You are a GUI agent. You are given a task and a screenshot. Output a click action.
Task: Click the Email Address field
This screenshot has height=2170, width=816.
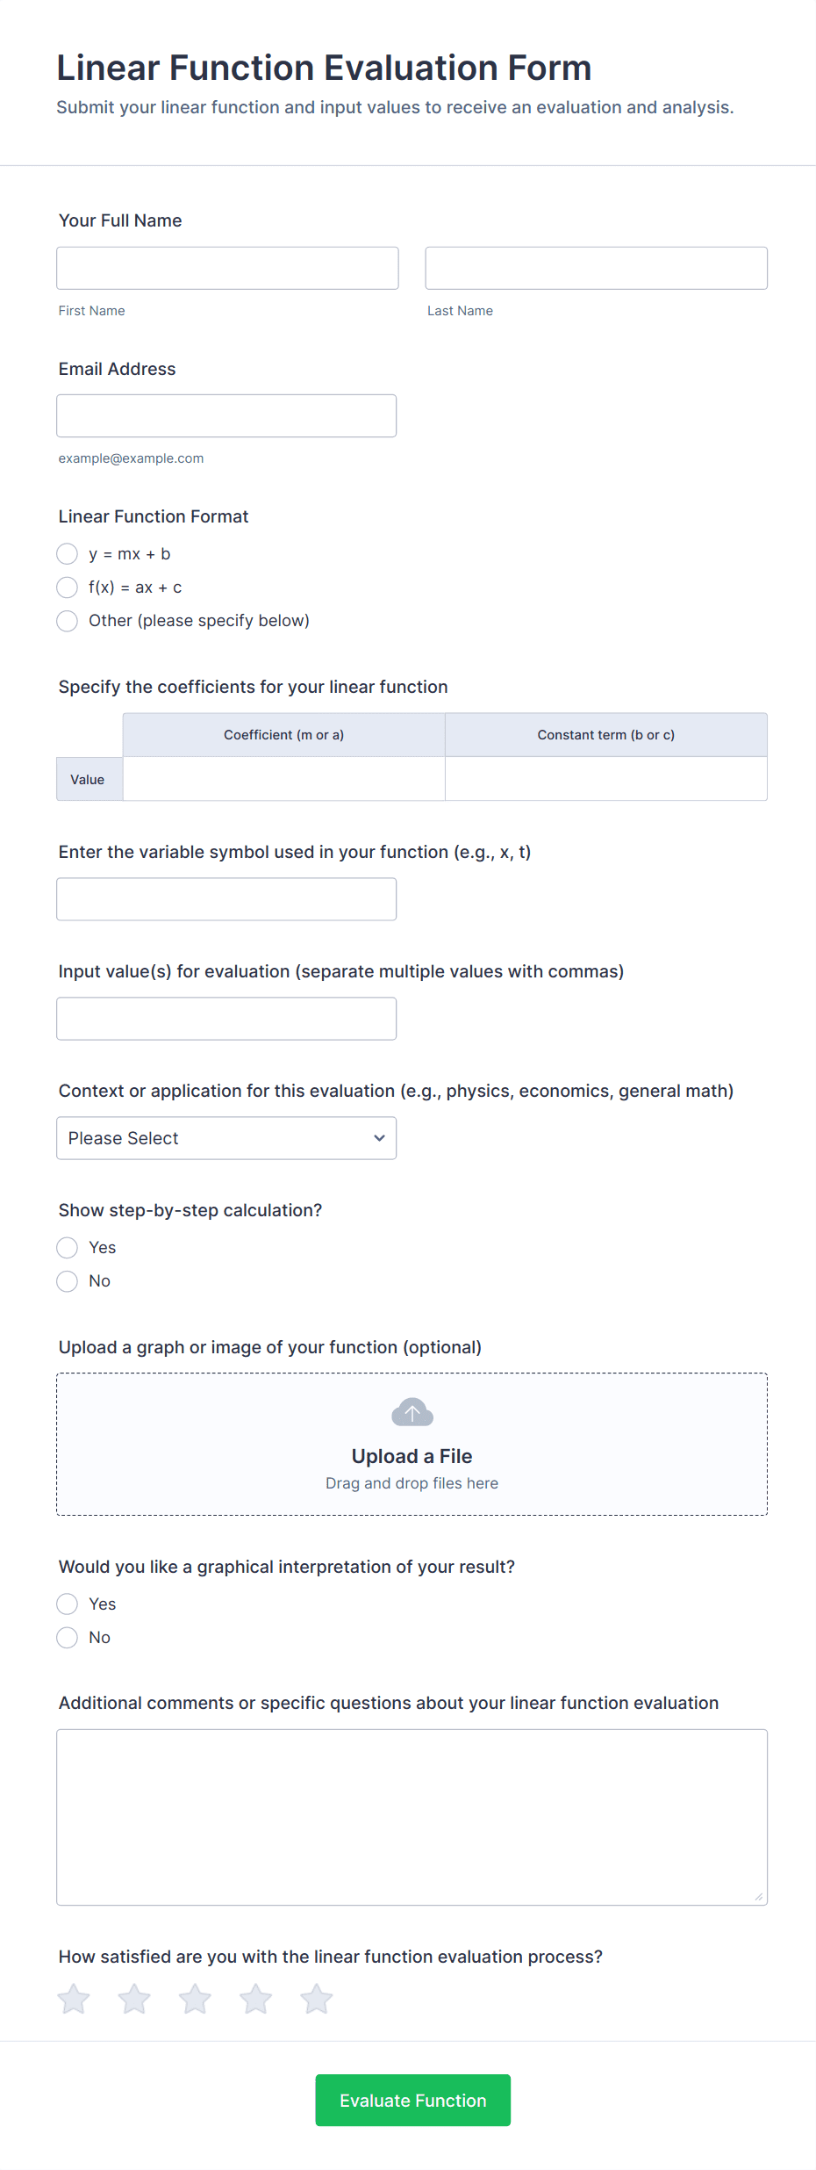[226, 415]
